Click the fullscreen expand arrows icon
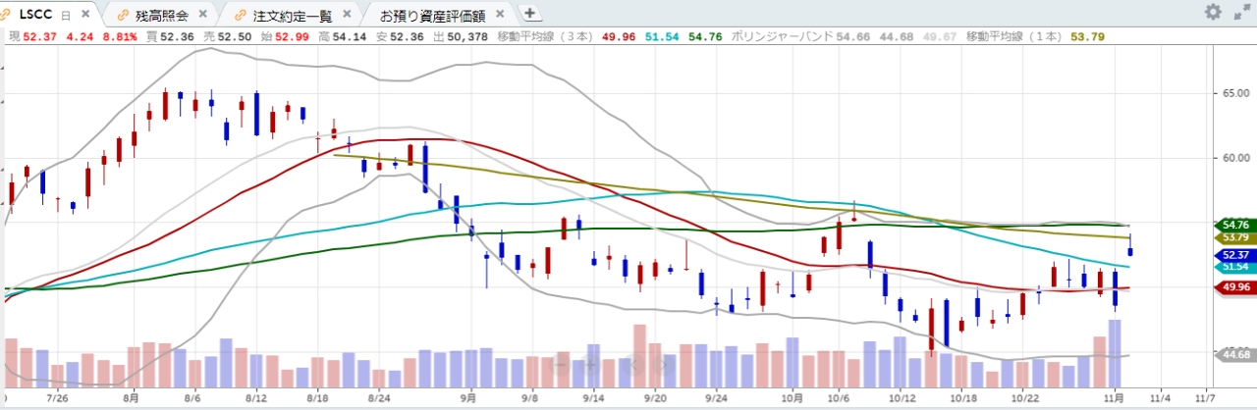This screenshot has width=1257, height=410. (1240, 13)
